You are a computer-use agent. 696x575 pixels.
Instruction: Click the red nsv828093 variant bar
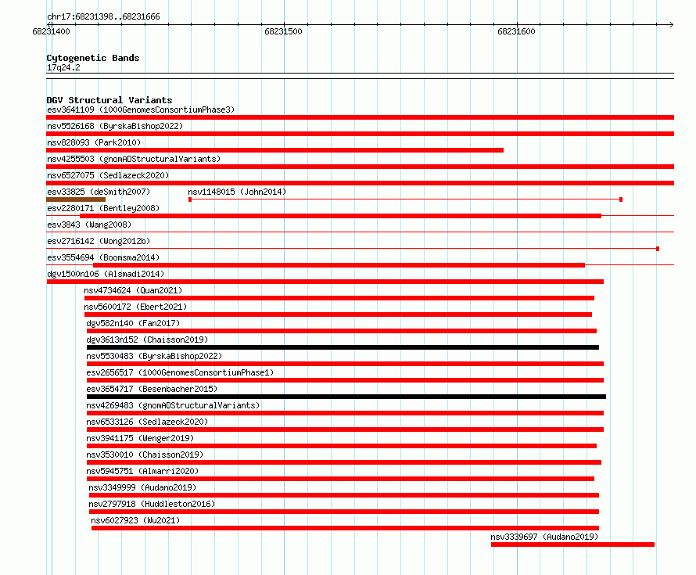(x=274, y=150)
